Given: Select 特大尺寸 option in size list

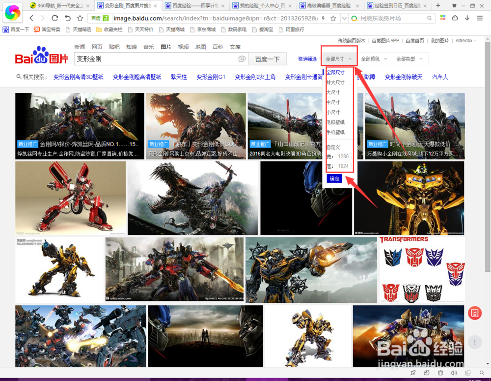Looking at the screenshot, I should click(x=335, y=83).
